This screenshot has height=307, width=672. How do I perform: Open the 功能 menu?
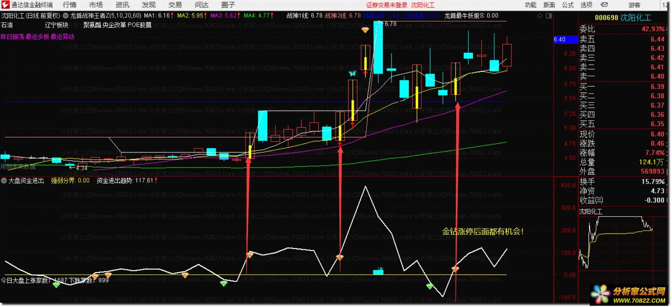click(x=531, y=5)
